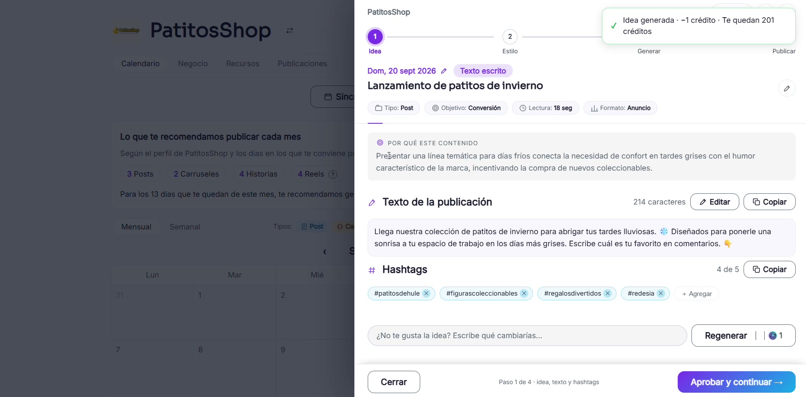Switch calendar to Mensual view
The width and height of the screenshot is (806, 397).
[x=136, y=227]
